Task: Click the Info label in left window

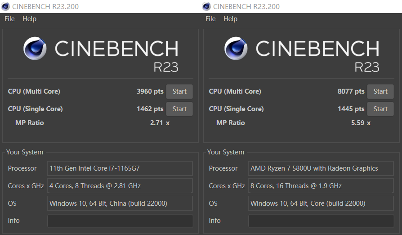Action: [x=13, y=221]
